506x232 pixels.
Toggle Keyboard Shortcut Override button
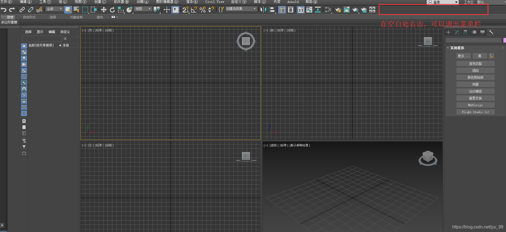(175, 10)
